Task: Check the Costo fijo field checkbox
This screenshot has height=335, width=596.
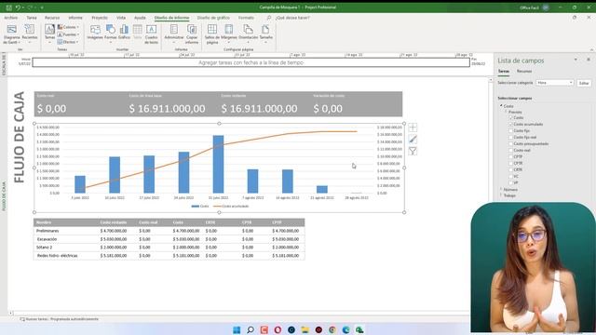Action: [x=511, y=130]
